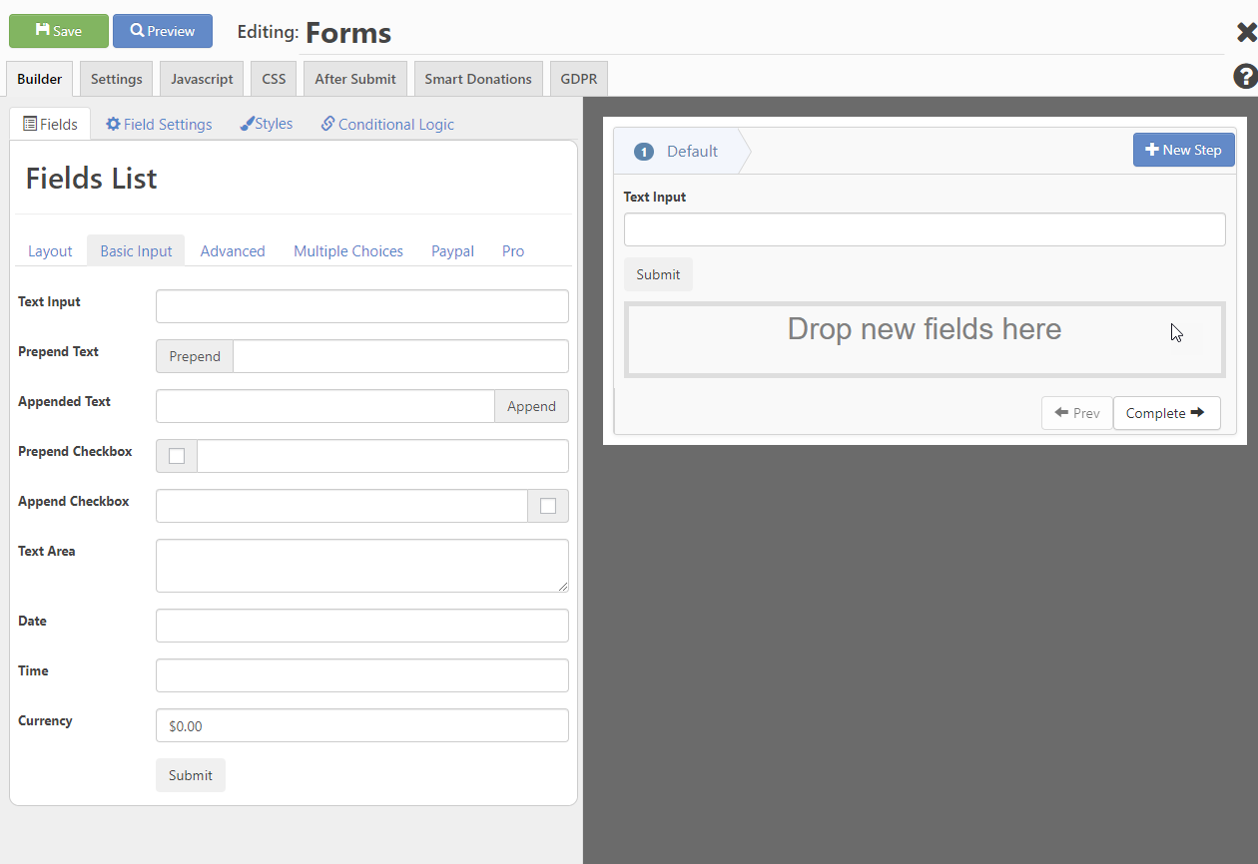Click the Text Area field in list
1258x864 pixels.
click(362, 566)
